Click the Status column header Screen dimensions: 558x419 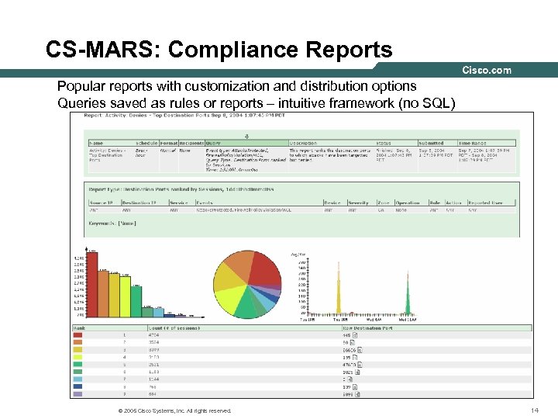point(397,143)
